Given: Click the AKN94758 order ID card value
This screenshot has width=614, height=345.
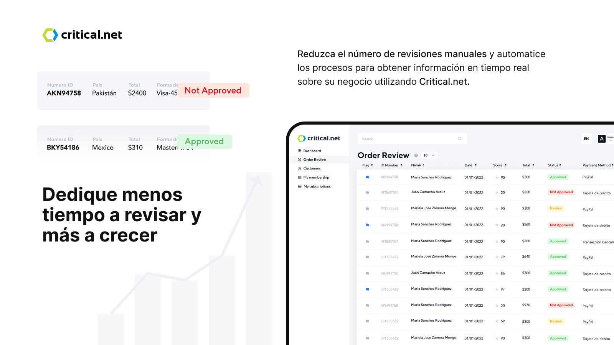Looking at the screenshot, I should (64, 93).
